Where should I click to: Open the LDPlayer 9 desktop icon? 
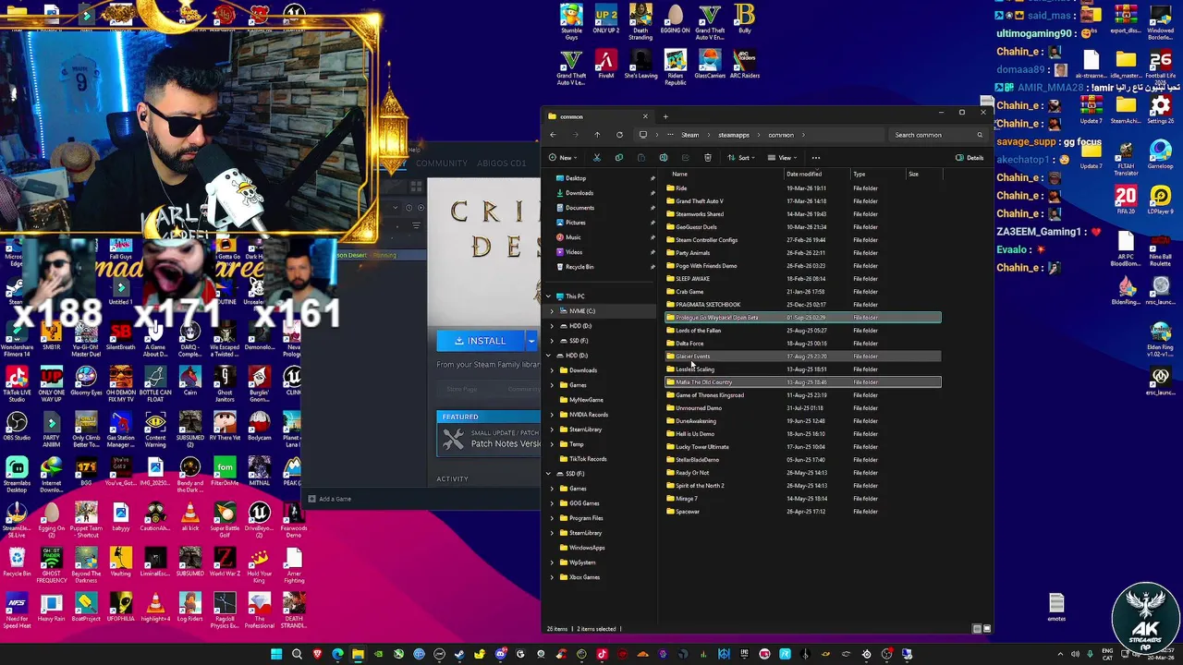coord(1160,199)
